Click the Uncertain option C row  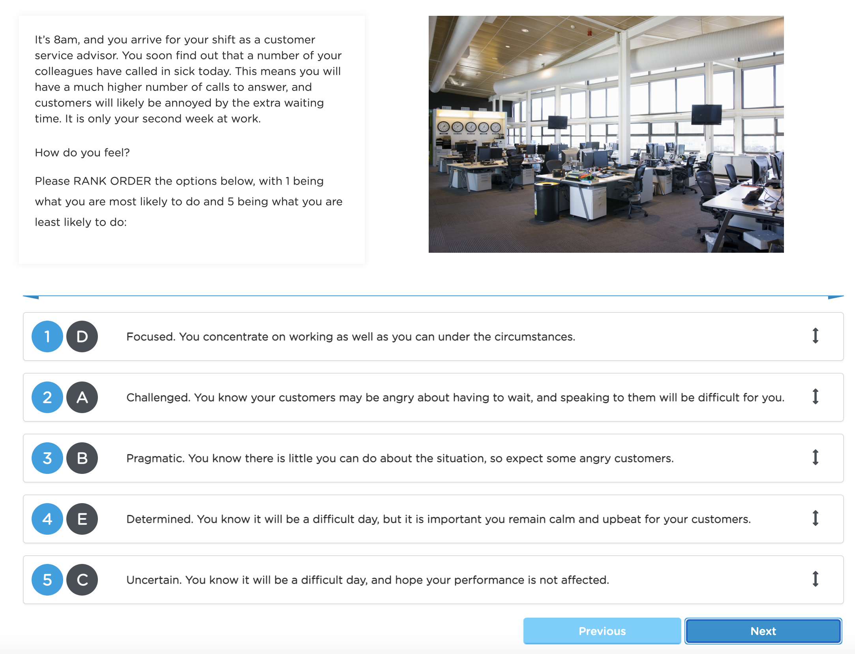[x=433, y=579]
